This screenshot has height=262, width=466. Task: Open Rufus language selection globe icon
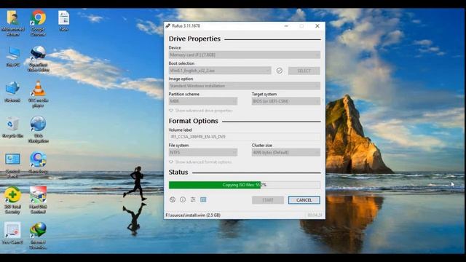click(173, 199)
